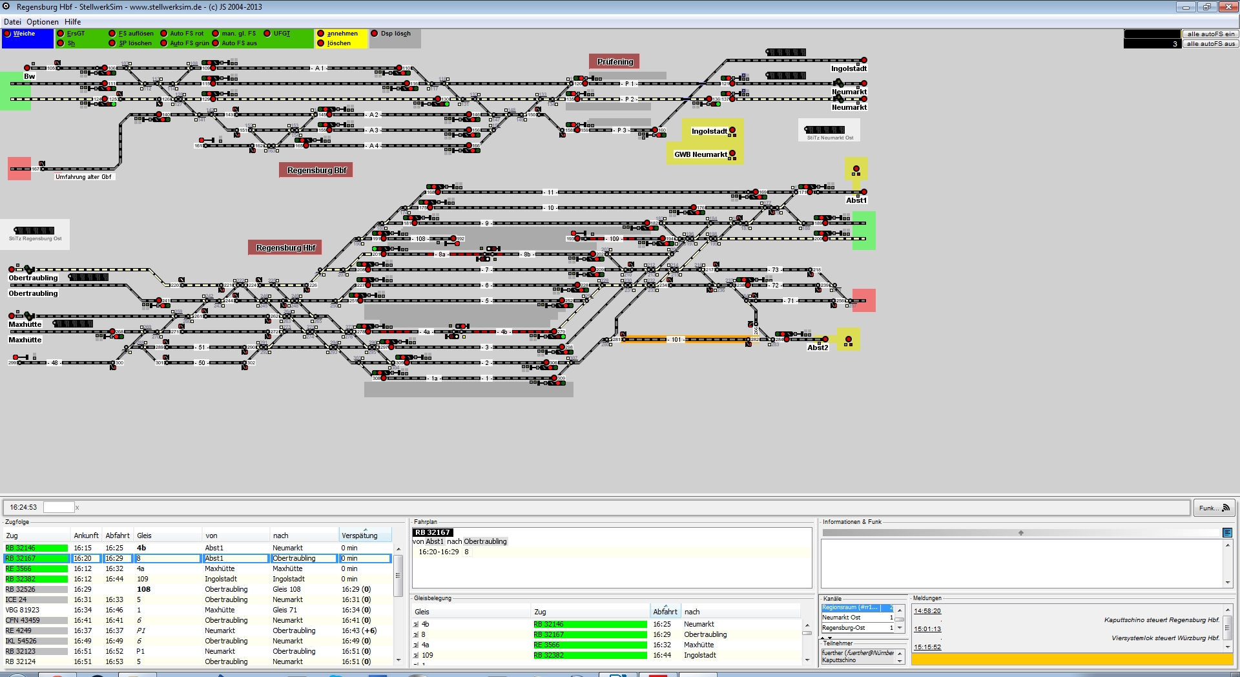The image size is (1240, 677).
Task: Click the blue list icon in Informationen & Funk
Action: pos(1227,533)
